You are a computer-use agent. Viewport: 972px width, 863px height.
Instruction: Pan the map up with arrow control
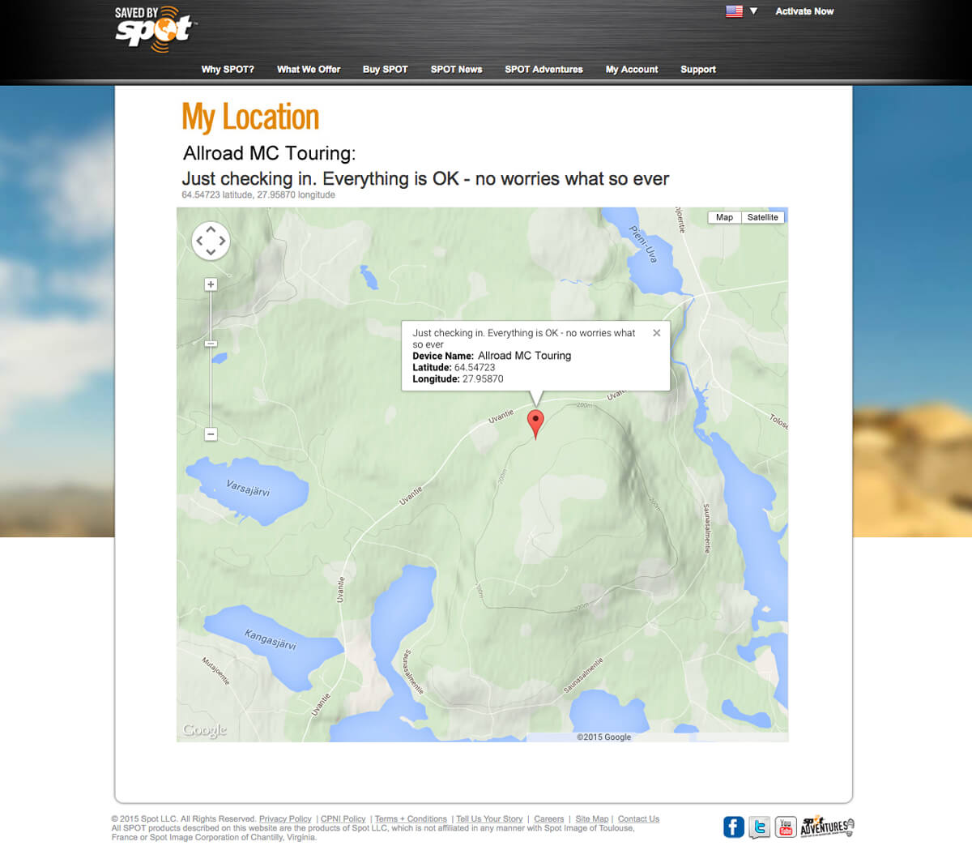tap(211, 229)
